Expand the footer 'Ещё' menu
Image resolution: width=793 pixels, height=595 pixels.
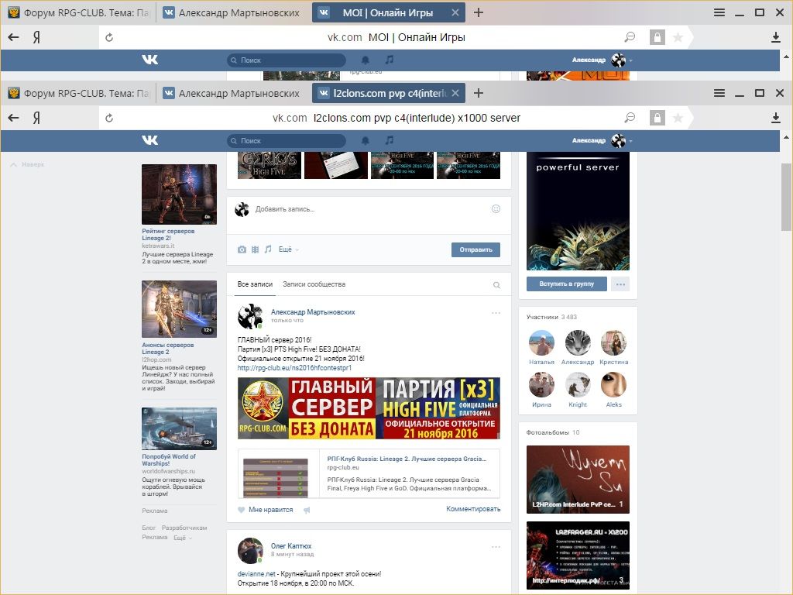click(183, 538)
